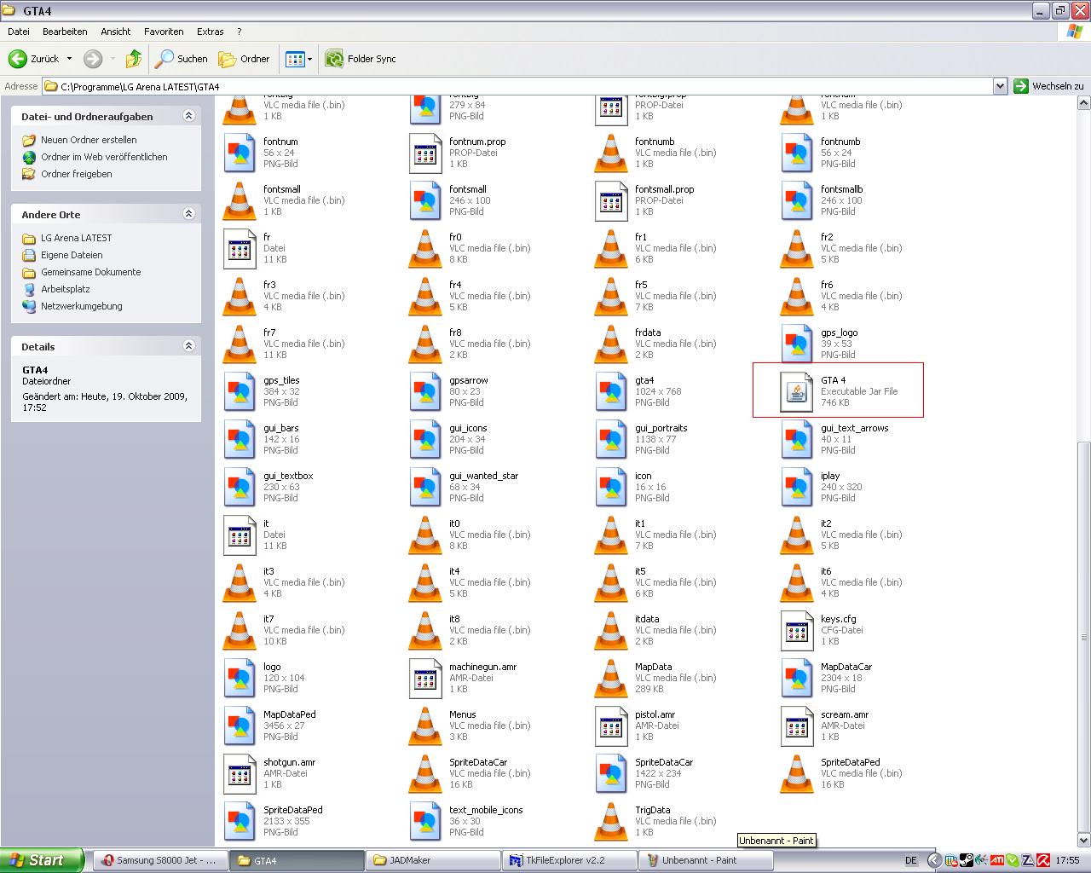The width and height of the screenshot is (1091, 873).
Task: Launch Folder Sync from toolbar
Action: tap(361, 59)
